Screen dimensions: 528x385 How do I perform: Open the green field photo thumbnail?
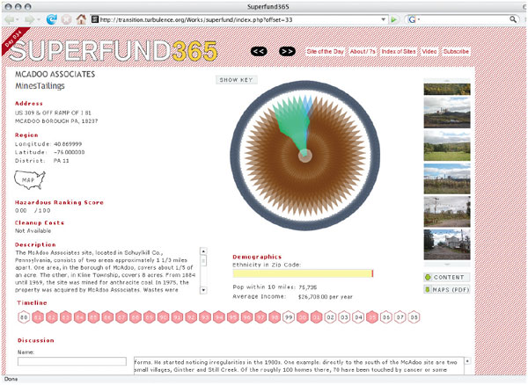click(447, 146)
